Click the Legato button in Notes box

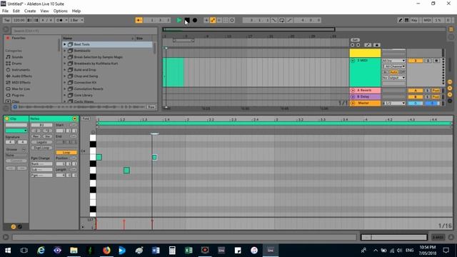pos(41,142)
